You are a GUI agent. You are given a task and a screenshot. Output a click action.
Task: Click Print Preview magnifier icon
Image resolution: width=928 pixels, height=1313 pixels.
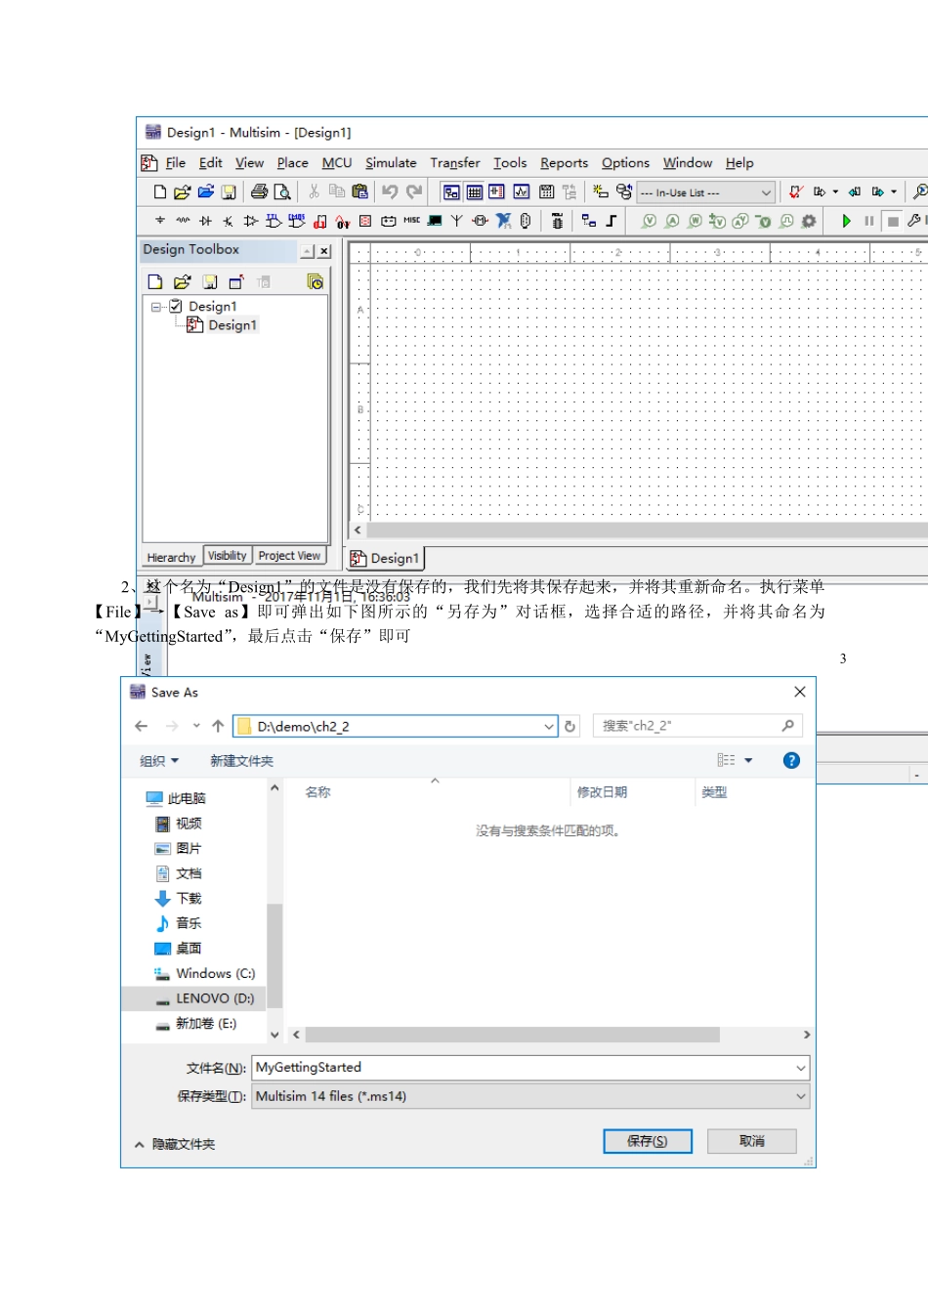[282, 192]
